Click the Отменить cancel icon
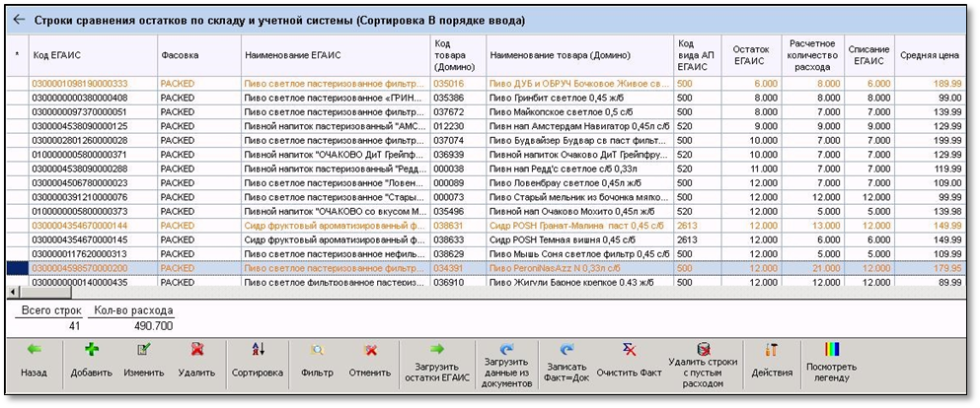980x408 pixels. (x=369, y=350)
